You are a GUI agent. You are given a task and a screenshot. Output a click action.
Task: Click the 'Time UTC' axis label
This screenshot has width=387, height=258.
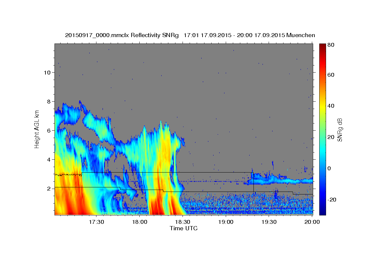click(184, 228)
